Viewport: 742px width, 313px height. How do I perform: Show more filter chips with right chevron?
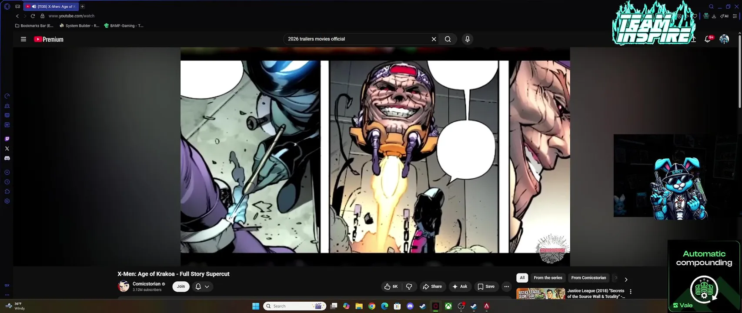(x=626, y=280)
